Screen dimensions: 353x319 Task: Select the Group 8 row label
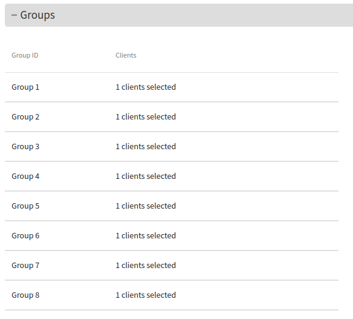25,295
